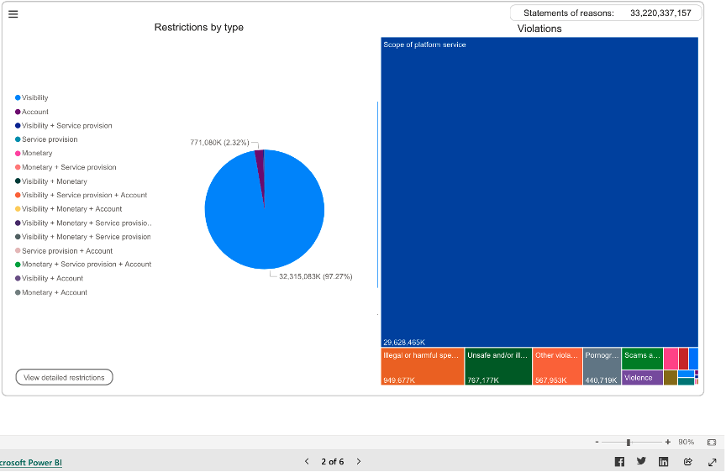Screen dimensions: 726x472
Task: Go to next report page
Action: (x=359, y=462)
